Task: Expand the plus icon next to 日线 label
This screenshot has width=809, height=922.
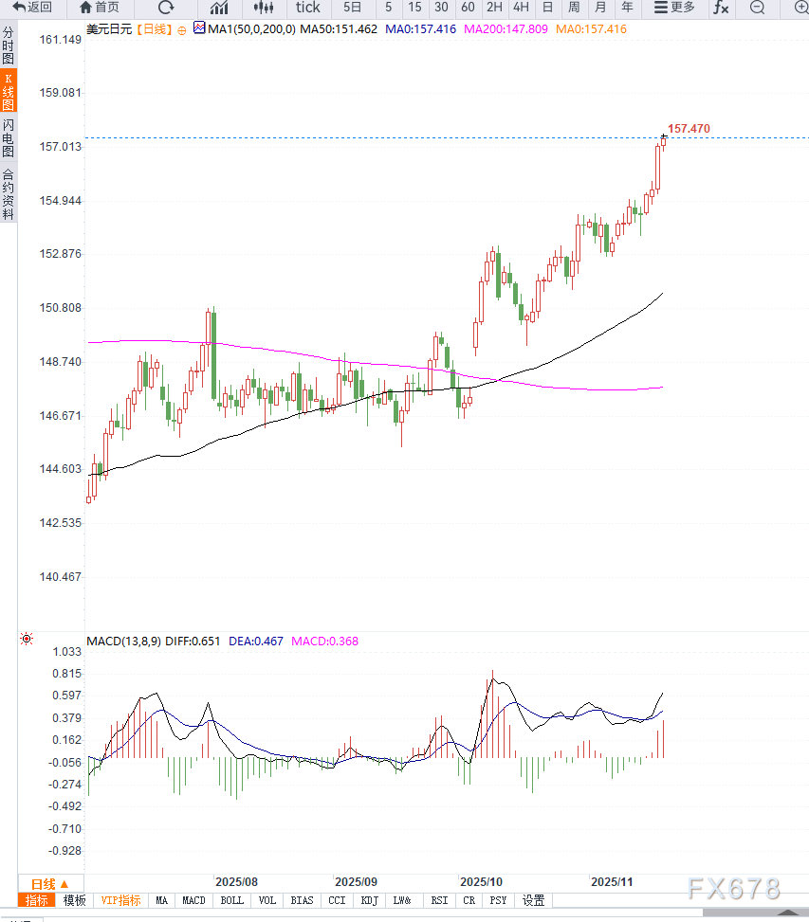Action: coord(181,29)
